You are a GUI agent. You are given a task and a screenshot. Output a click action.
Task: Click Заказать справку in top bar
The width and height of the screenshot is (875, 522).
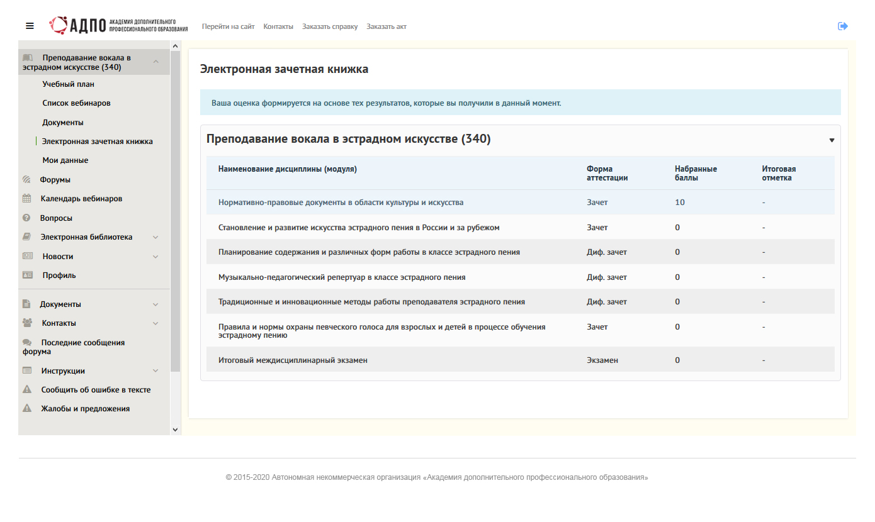pos(330,26)
